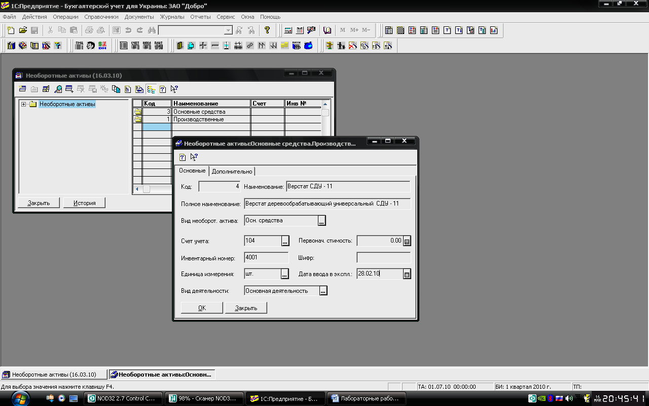Open the Сервис menu
Screen dimensions: 649x406
click(226, 17)
